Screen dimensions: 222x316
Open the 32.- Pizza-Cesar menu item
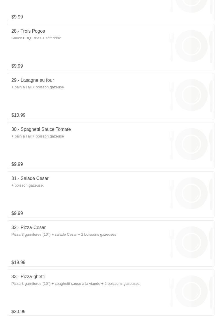coord(29,228)
